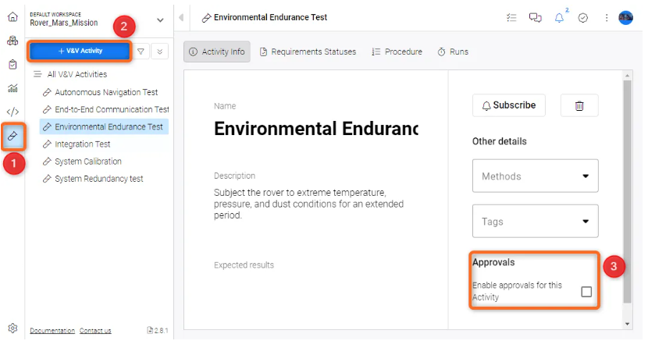Image resolution: width=648 pixels, height=341 pixels.
Task: Open the Home icon in the sidebar
Action: click(12, 16)
